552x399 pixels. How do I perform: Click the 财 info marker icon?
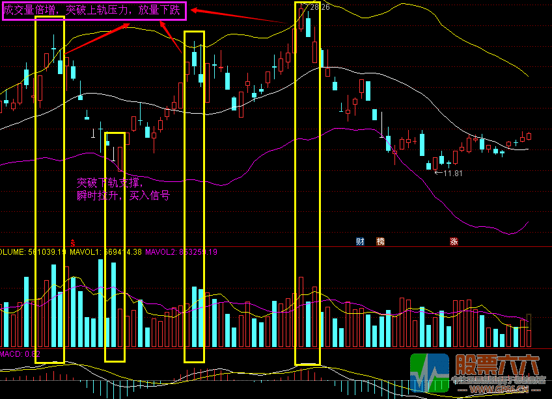point(360,242)
